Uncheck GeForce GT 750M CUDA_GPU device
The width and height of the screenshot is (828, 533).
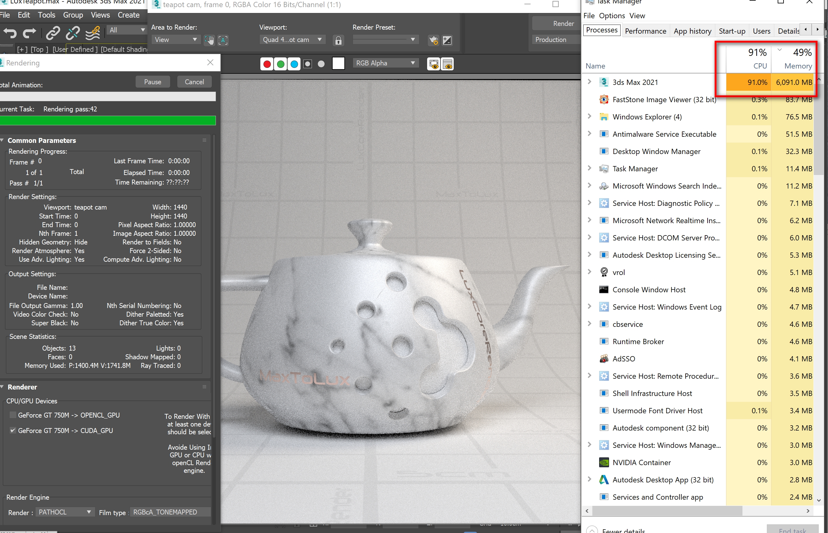13,431
